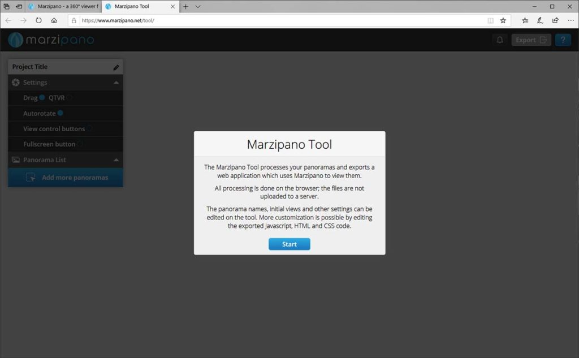Set these tabs aside

(x=19, y=6)
